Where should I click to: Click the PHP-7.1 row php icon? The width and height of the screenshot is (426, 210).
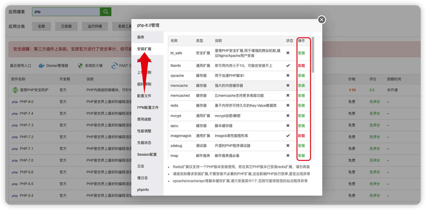coord(15,149)
